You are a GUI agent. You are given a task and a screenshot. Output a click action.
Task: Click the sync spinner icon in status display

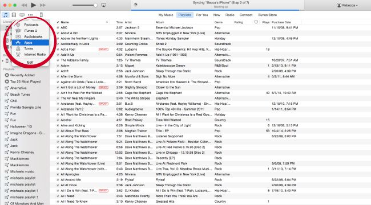[x=136, y=5]
